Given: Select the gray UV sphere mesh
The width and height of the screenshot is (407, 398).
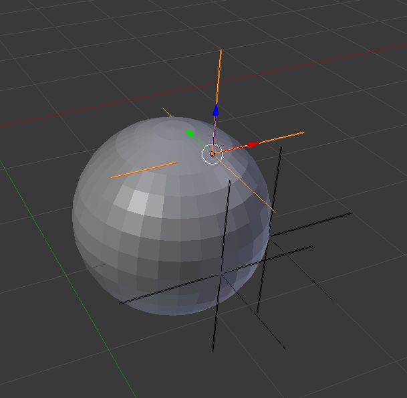Looking at the screenshot, I should pos(171,216).
